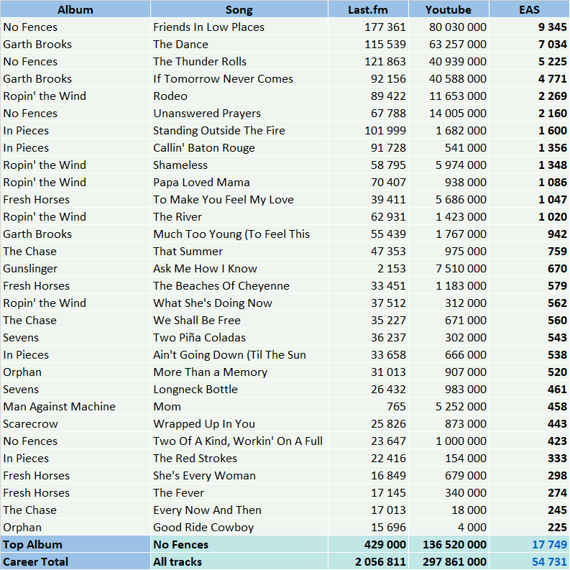Screen dimensions: 570x570
Task: Select the Scarecrow album cell
Action: tap(75, 424)
